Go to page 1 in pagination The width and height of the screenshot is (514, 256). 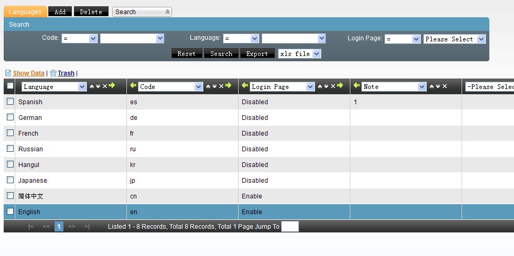click(59, 227)
